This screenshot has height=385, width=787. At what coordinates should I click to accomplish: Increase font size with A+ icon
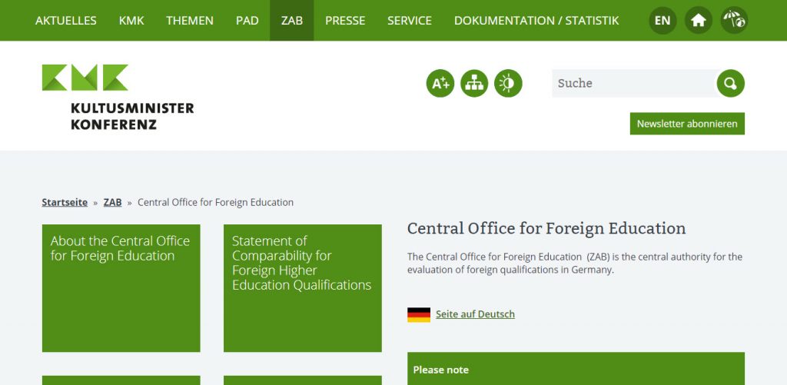tap(440, 83)
